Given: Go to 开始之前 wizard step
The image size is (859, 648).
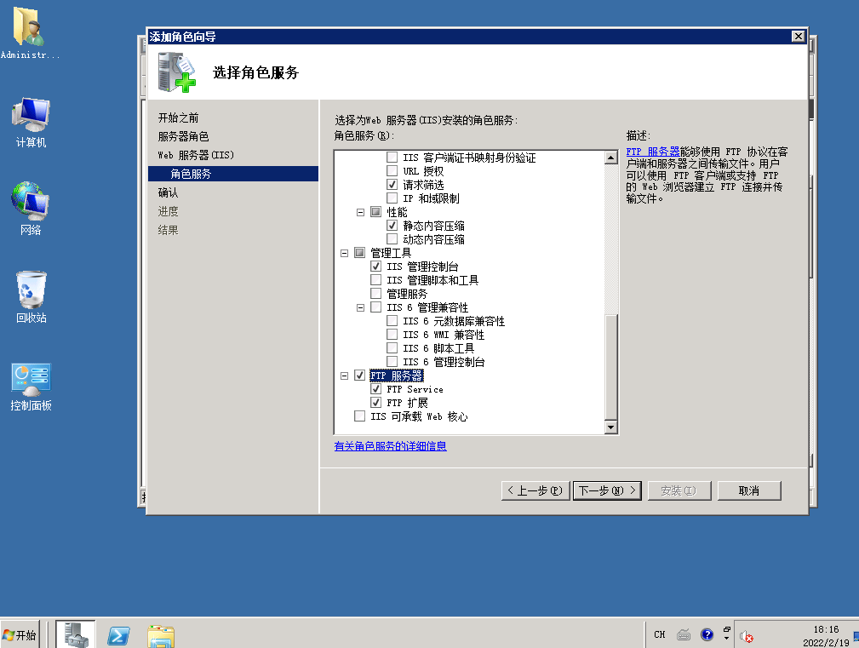Looking at the screenshot, I should 178,118.
